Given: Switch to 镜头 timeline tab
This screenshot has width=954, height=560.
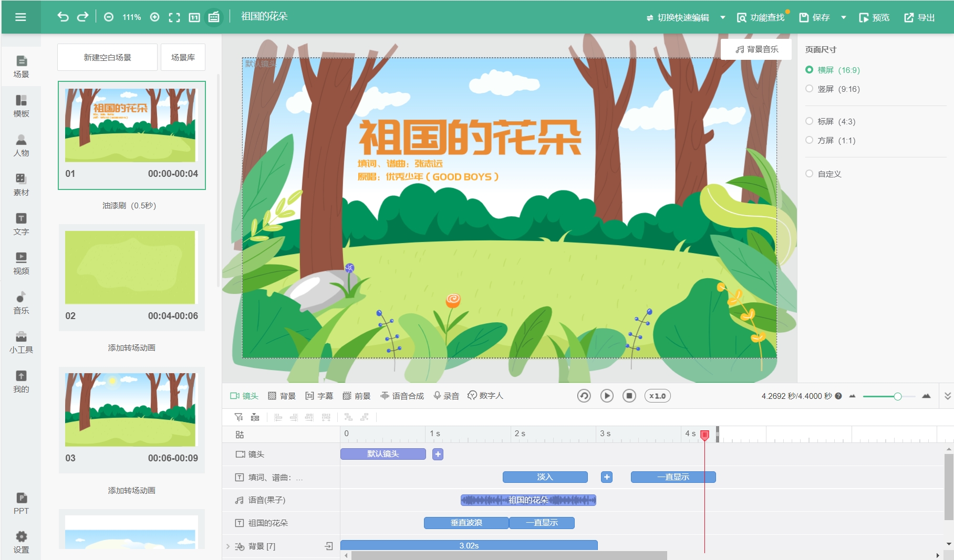Looking at the screenshot, I should pyautogui.click(x=244, y=396).
